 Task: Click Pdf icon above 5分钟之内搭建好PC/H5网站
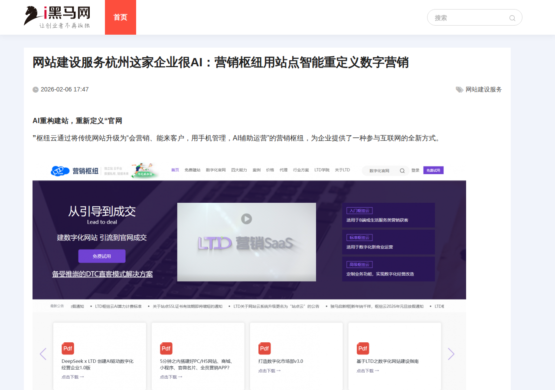tap(166, 348)
